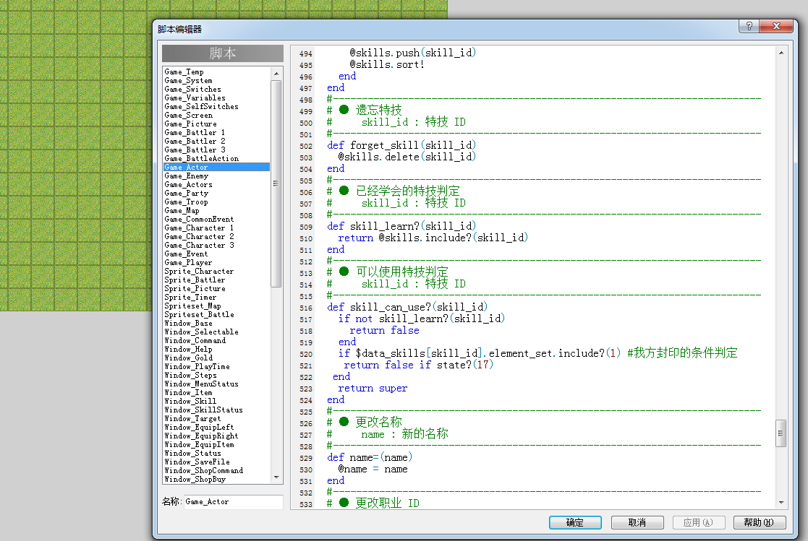Image resolution: width=808 pixels, height=541 pixels.
Task: Select Window_ShopCommand script
Action: click(x=216, y=470)
